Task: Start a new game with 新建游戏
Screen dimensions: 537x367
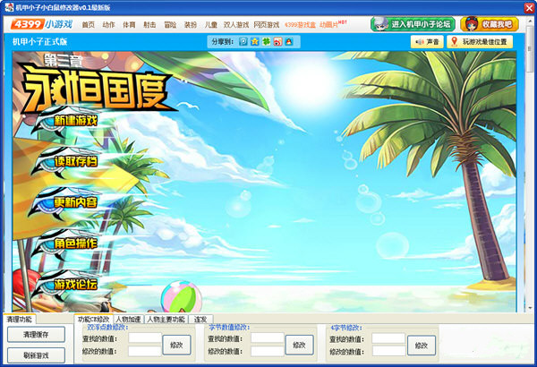Action: coord(74,121)
